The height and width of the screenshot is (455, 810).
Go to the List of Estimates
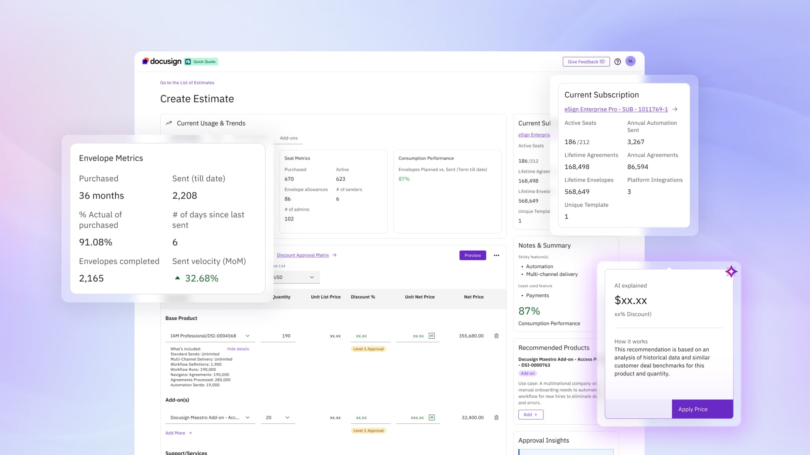point(187,83)
